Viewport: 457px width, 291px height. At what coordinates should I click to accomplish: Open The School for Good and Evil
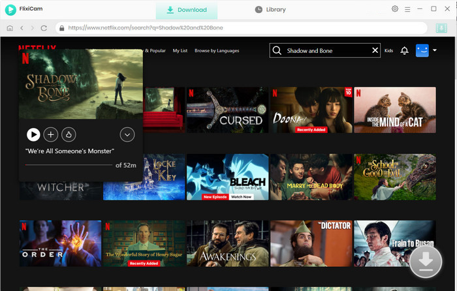click(395, 177)
